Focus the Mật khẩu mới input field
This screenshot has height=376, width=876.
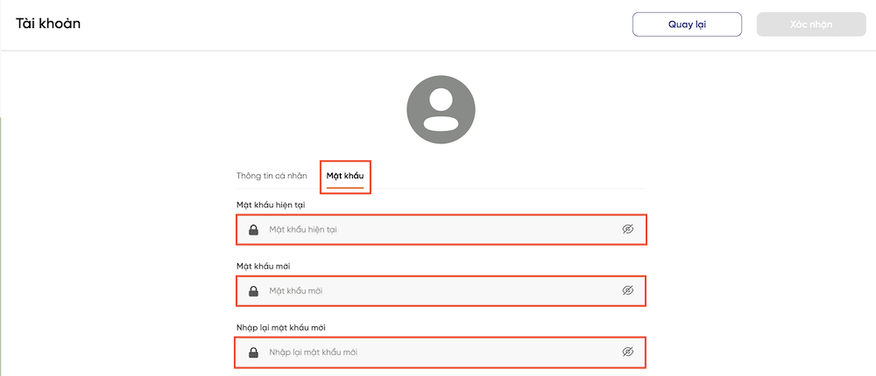[x=441, y=290]
